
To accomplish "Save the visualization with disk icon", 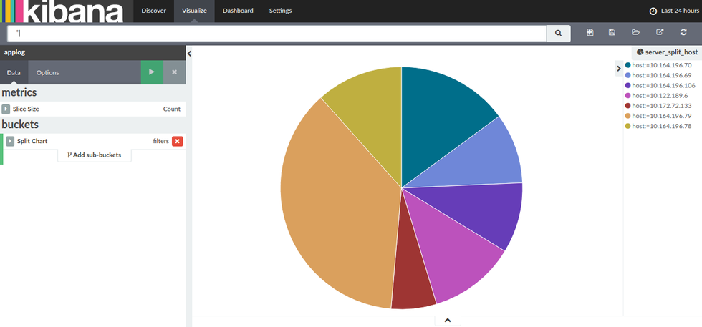I will point(612,32).
